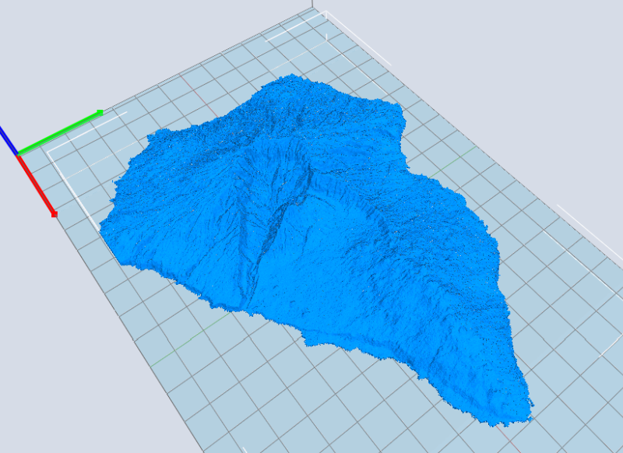The height and width of the screenshot is (453, 623).
Task: Click the red axis arrow
Action: click(37, 185)
